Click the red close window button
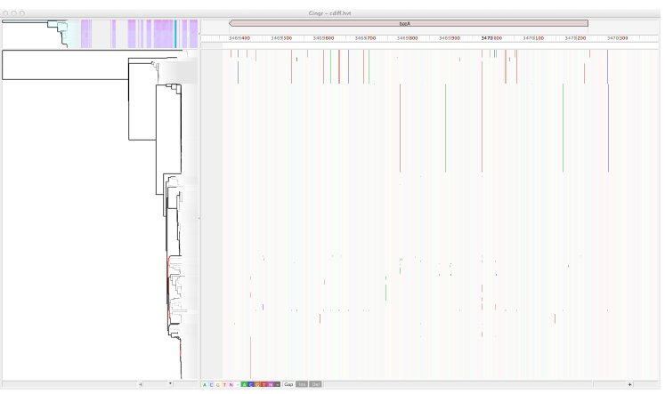Image resolution: width=665 pixels, height=394 pixels. tap(5, 13)
